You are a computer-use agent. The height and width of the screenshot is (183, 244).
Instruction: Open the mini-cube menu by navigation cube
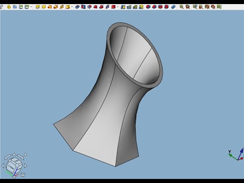23,175
